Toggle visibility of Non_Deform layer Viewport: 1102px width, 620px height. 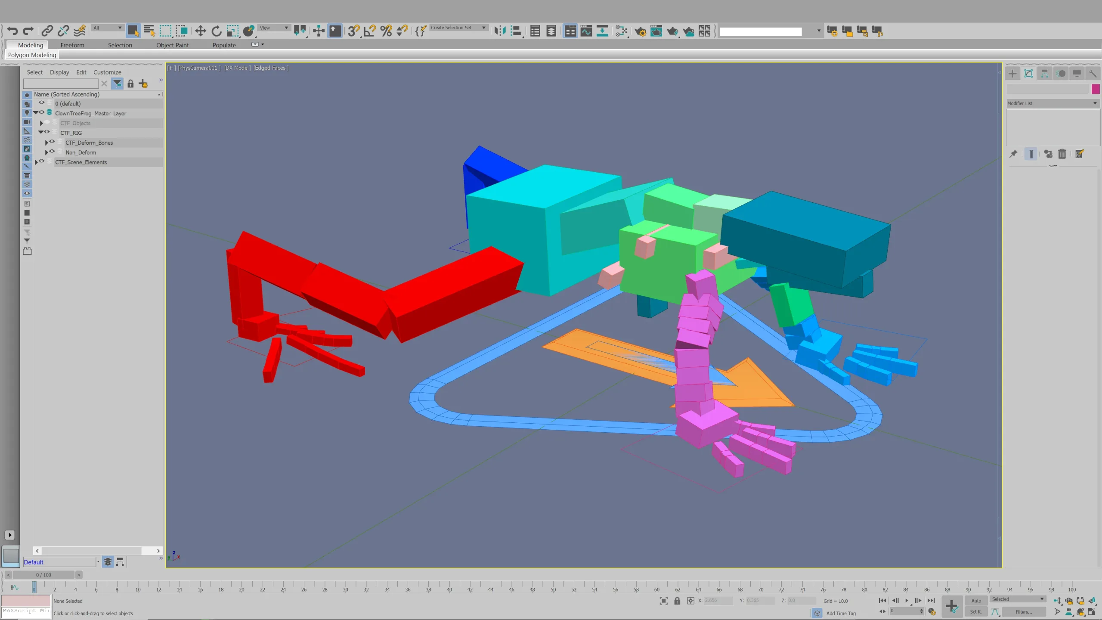pyautogui.click(x=52, y=152)
